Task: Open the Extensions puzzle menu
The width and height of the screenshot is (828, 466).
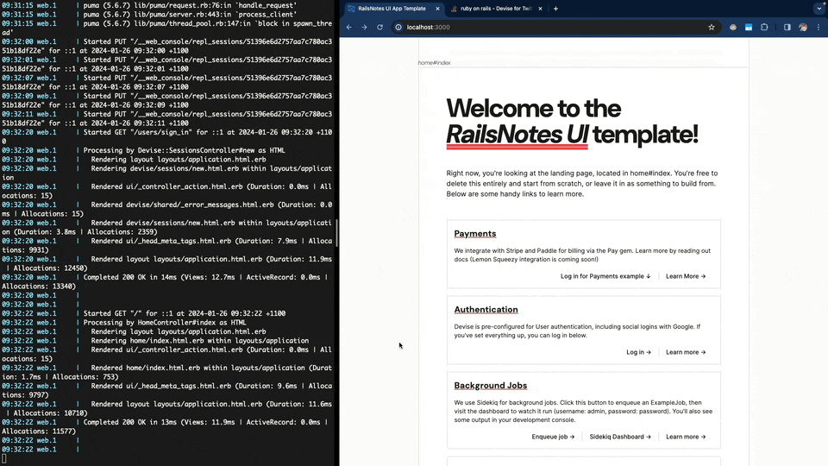Action: [764, 27]
